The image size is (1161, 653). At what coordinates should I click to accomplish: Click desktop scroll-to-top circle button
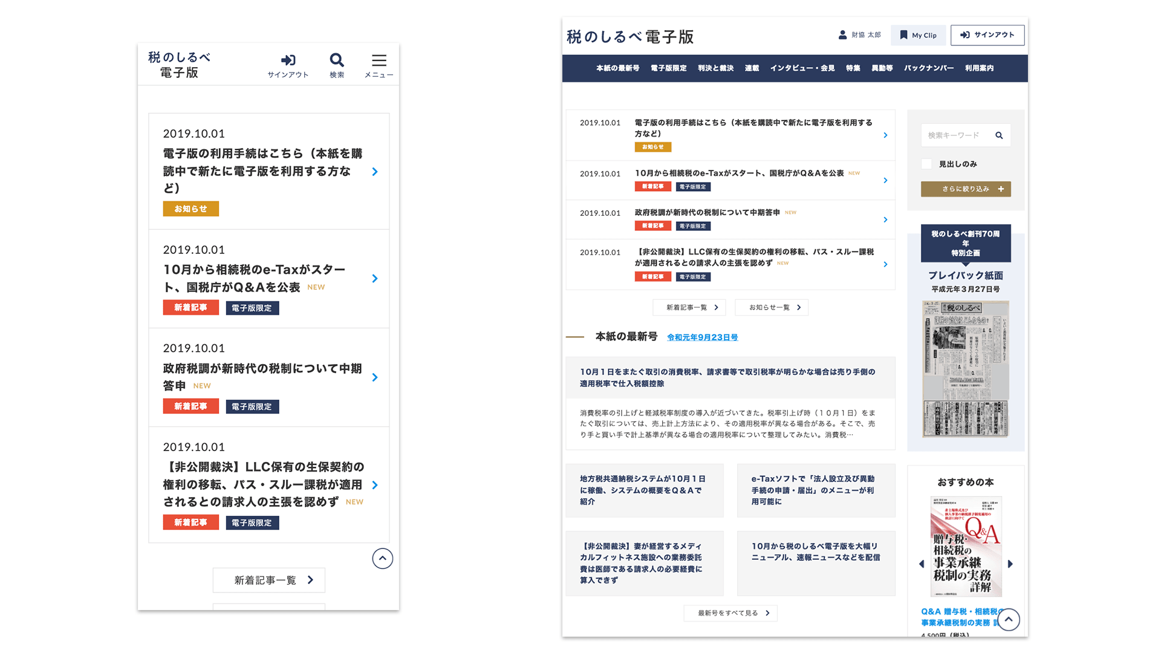[1008, 619]
